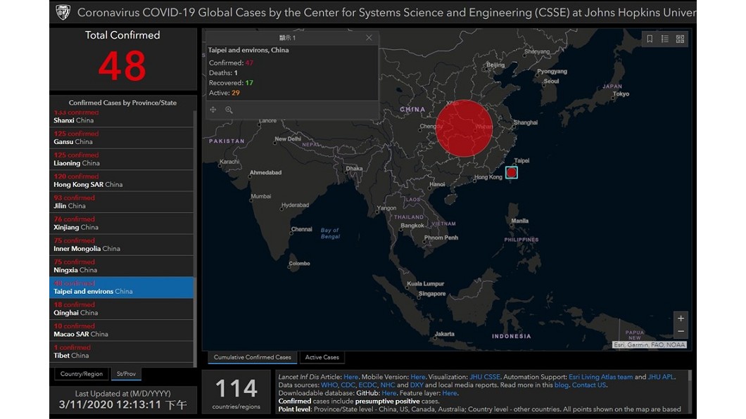Open the CDC data source link
Screen dimensions: 746x419
[348, 385]
